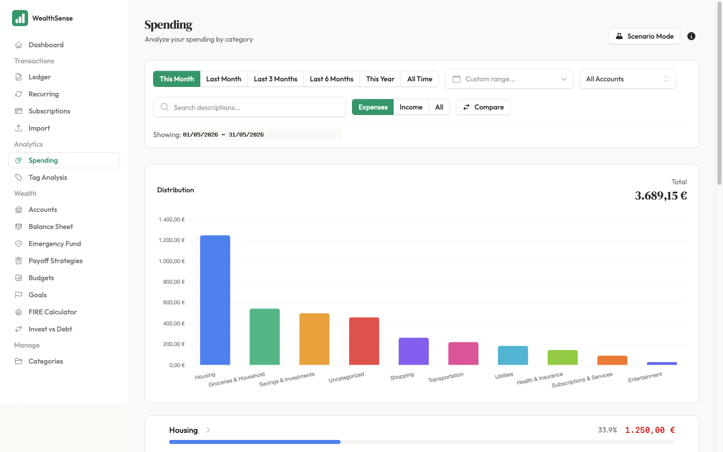Open the Subscriptions page
The height and width of the screenshot is (452, 723).
click(x=64, y=111)
